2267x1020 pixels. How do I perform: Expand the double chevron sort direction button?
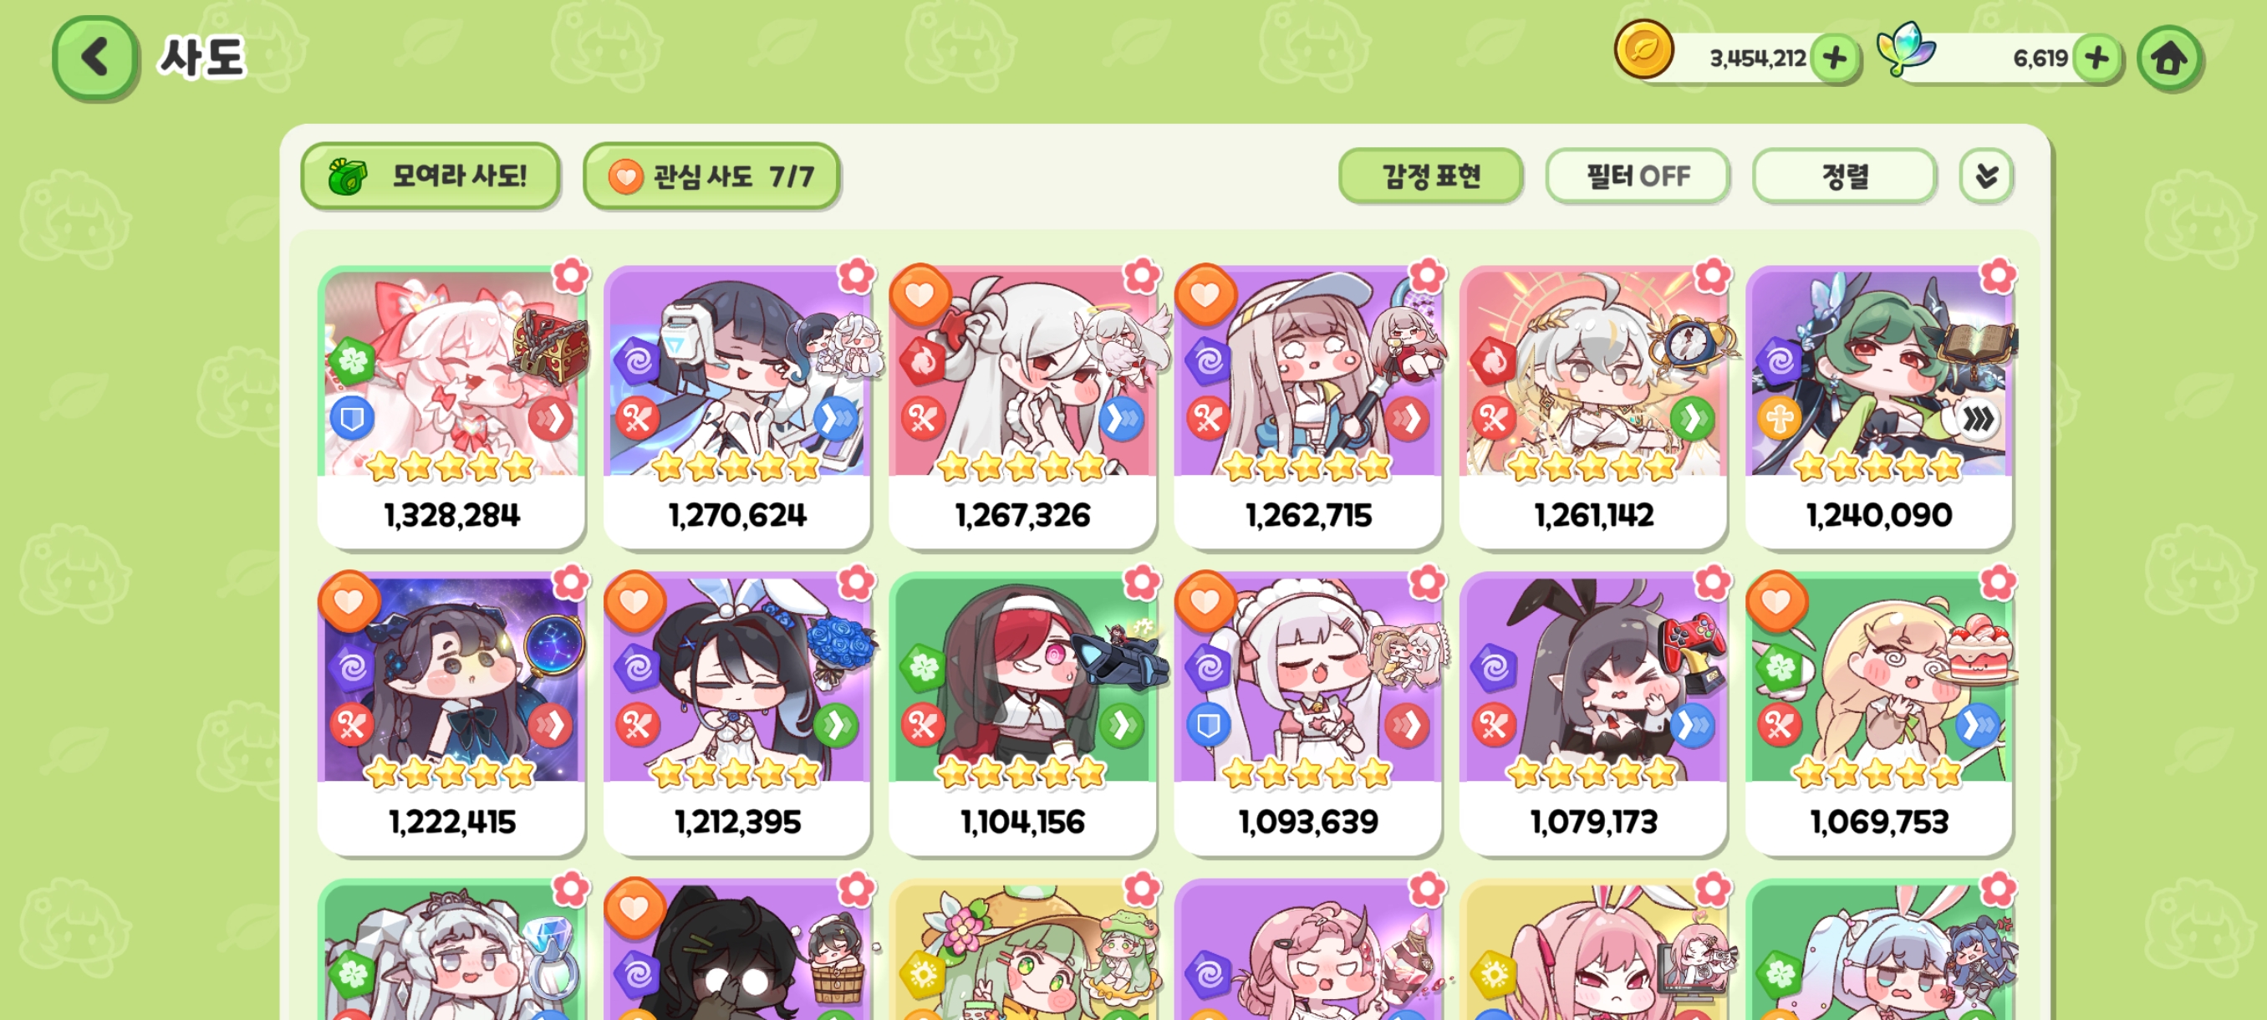pyautogui.click(x=1985, y=176)
